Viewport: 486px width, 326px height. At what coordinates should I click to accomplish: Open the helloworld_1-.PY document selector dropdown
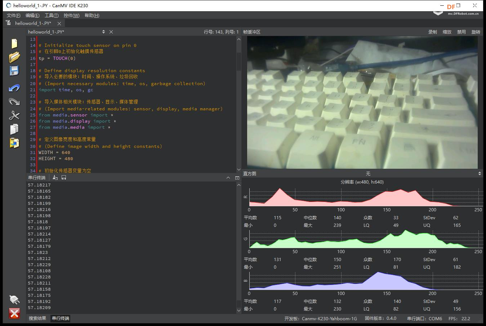[103, 32]
